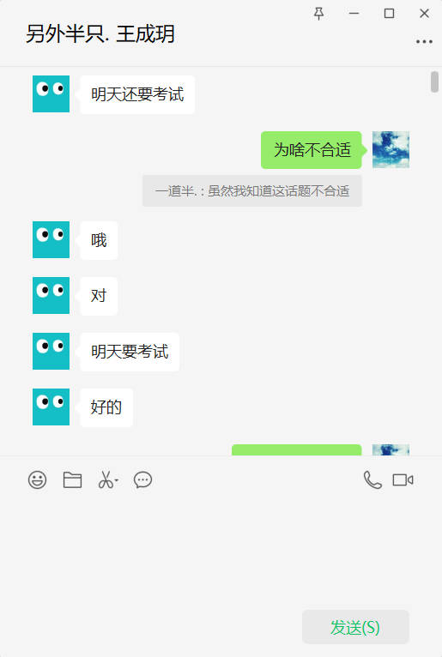The image size is (442, 657).
Task: Click the 发送(S) send button
Action: point(355,627)
